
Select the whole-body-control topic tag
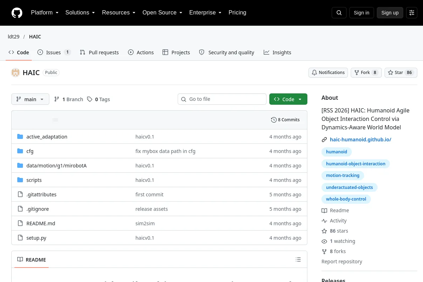coord(346,199)
